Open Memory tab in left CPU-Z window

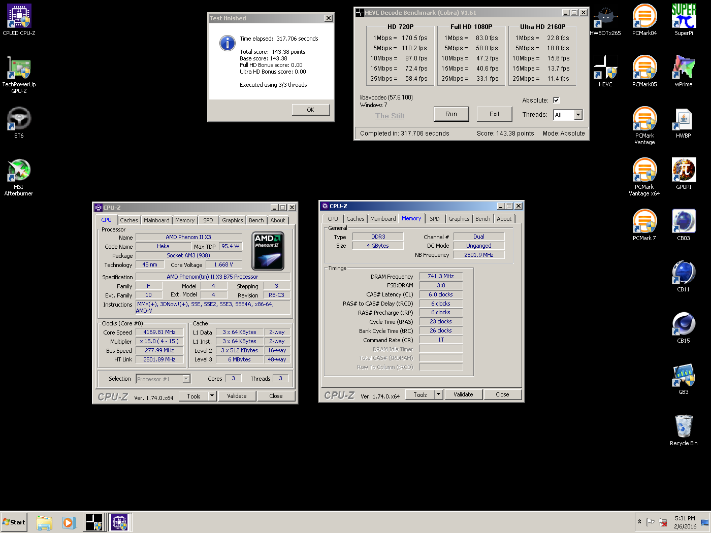[x=185, y=220]
